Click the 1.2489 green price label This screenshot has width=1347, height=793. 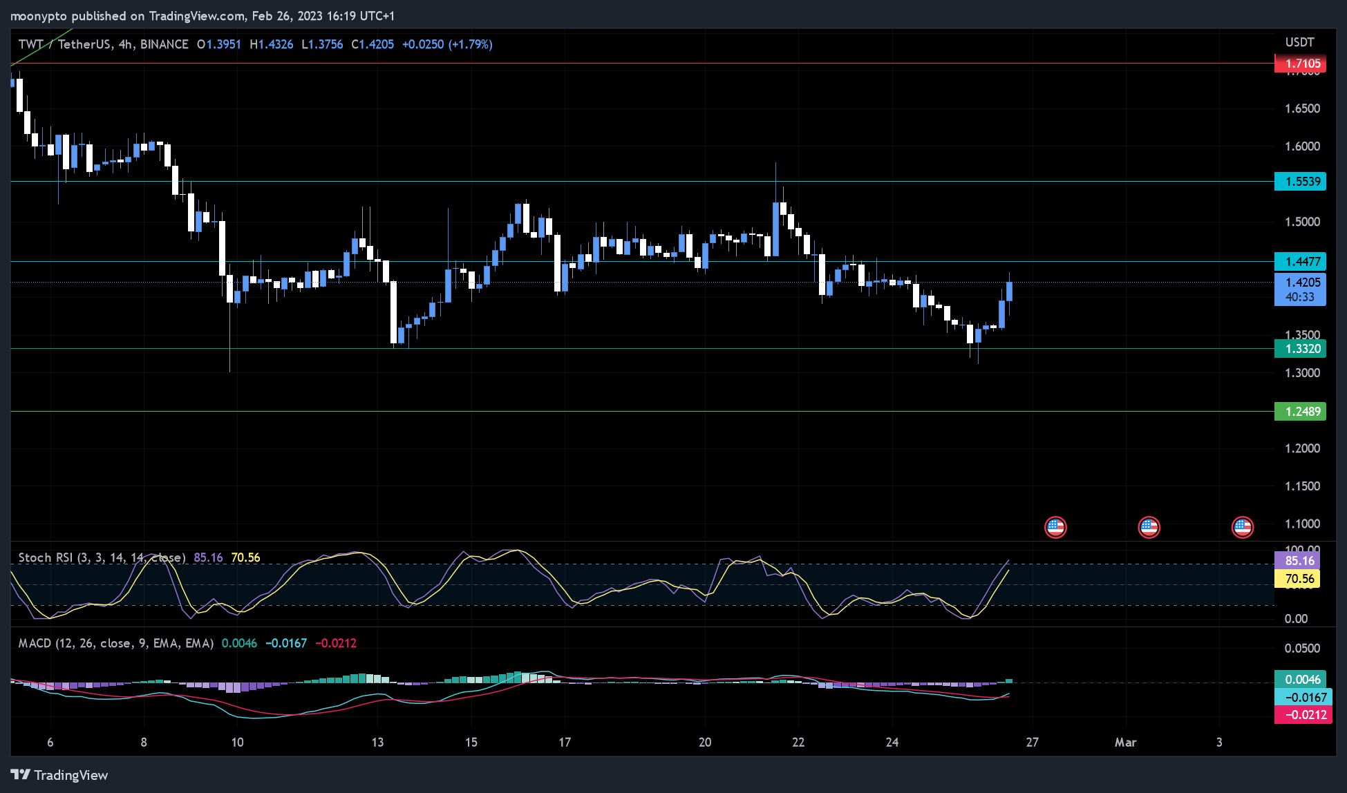click(x=1300, y=412)
